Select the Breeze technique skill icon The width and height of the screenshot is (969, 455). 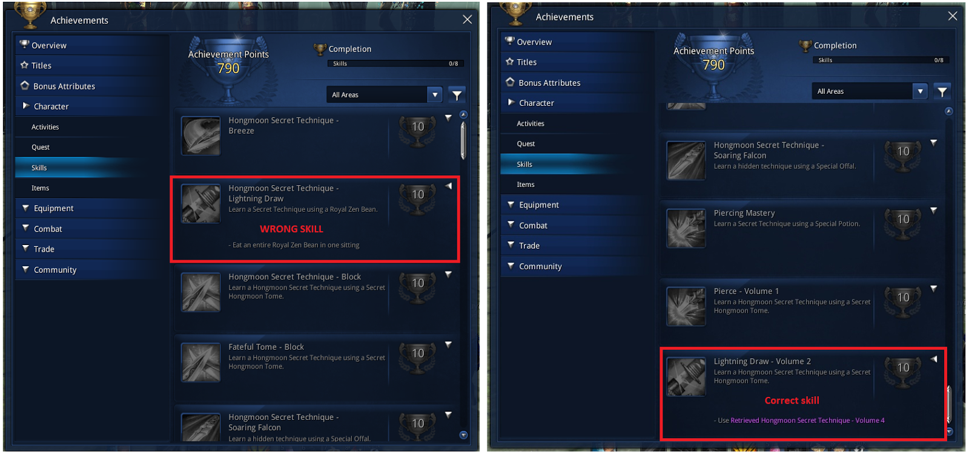200,136
